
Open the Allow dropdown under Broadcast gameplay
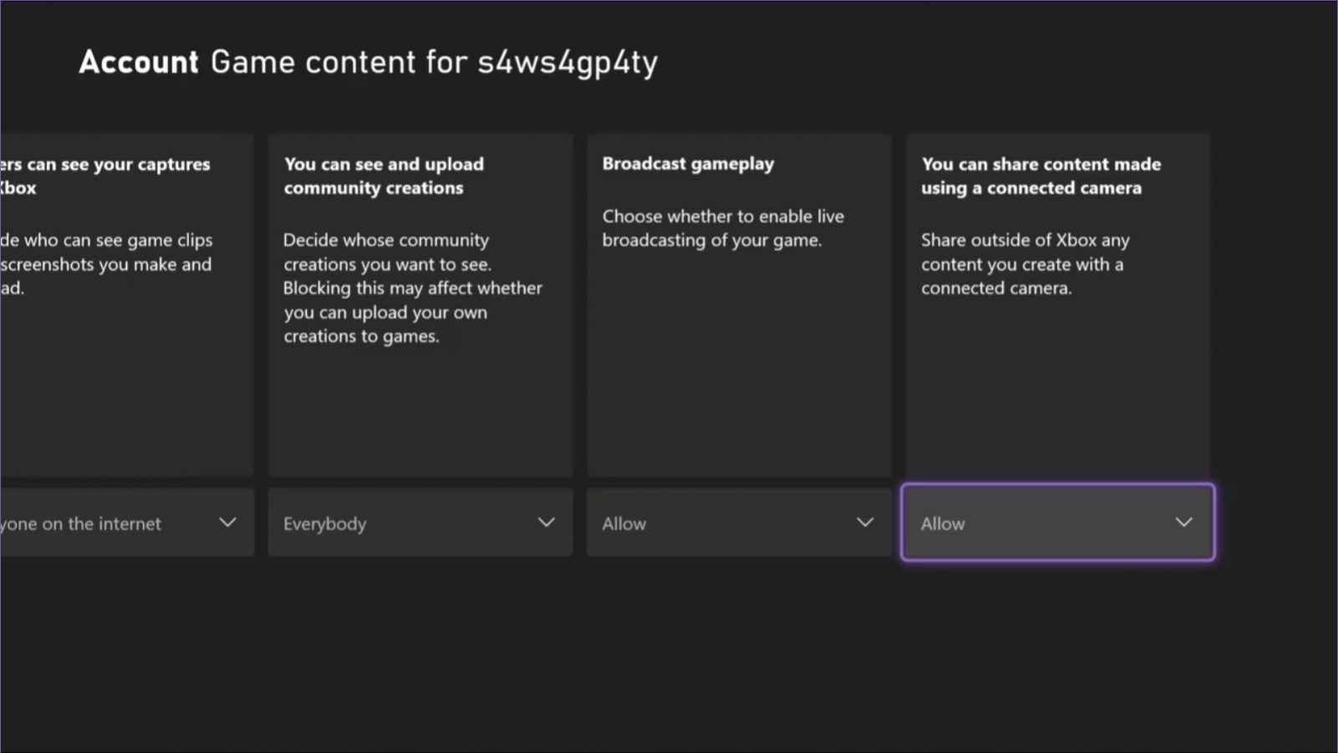pyautogui.click(x=738, y=522)
